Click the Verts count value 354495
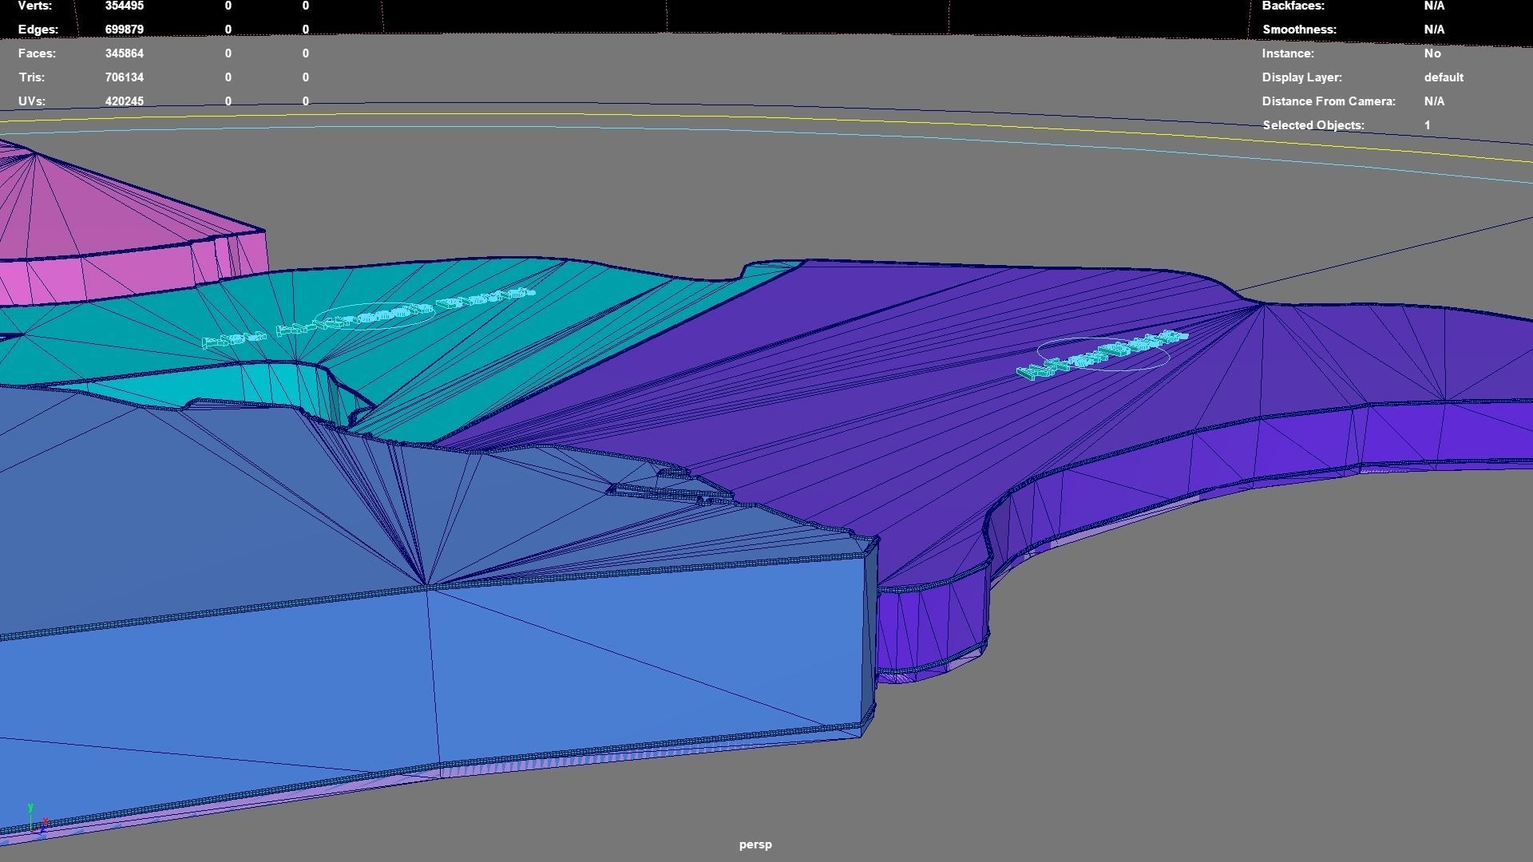Screen dimensions: 1533x862 [124, 6]
